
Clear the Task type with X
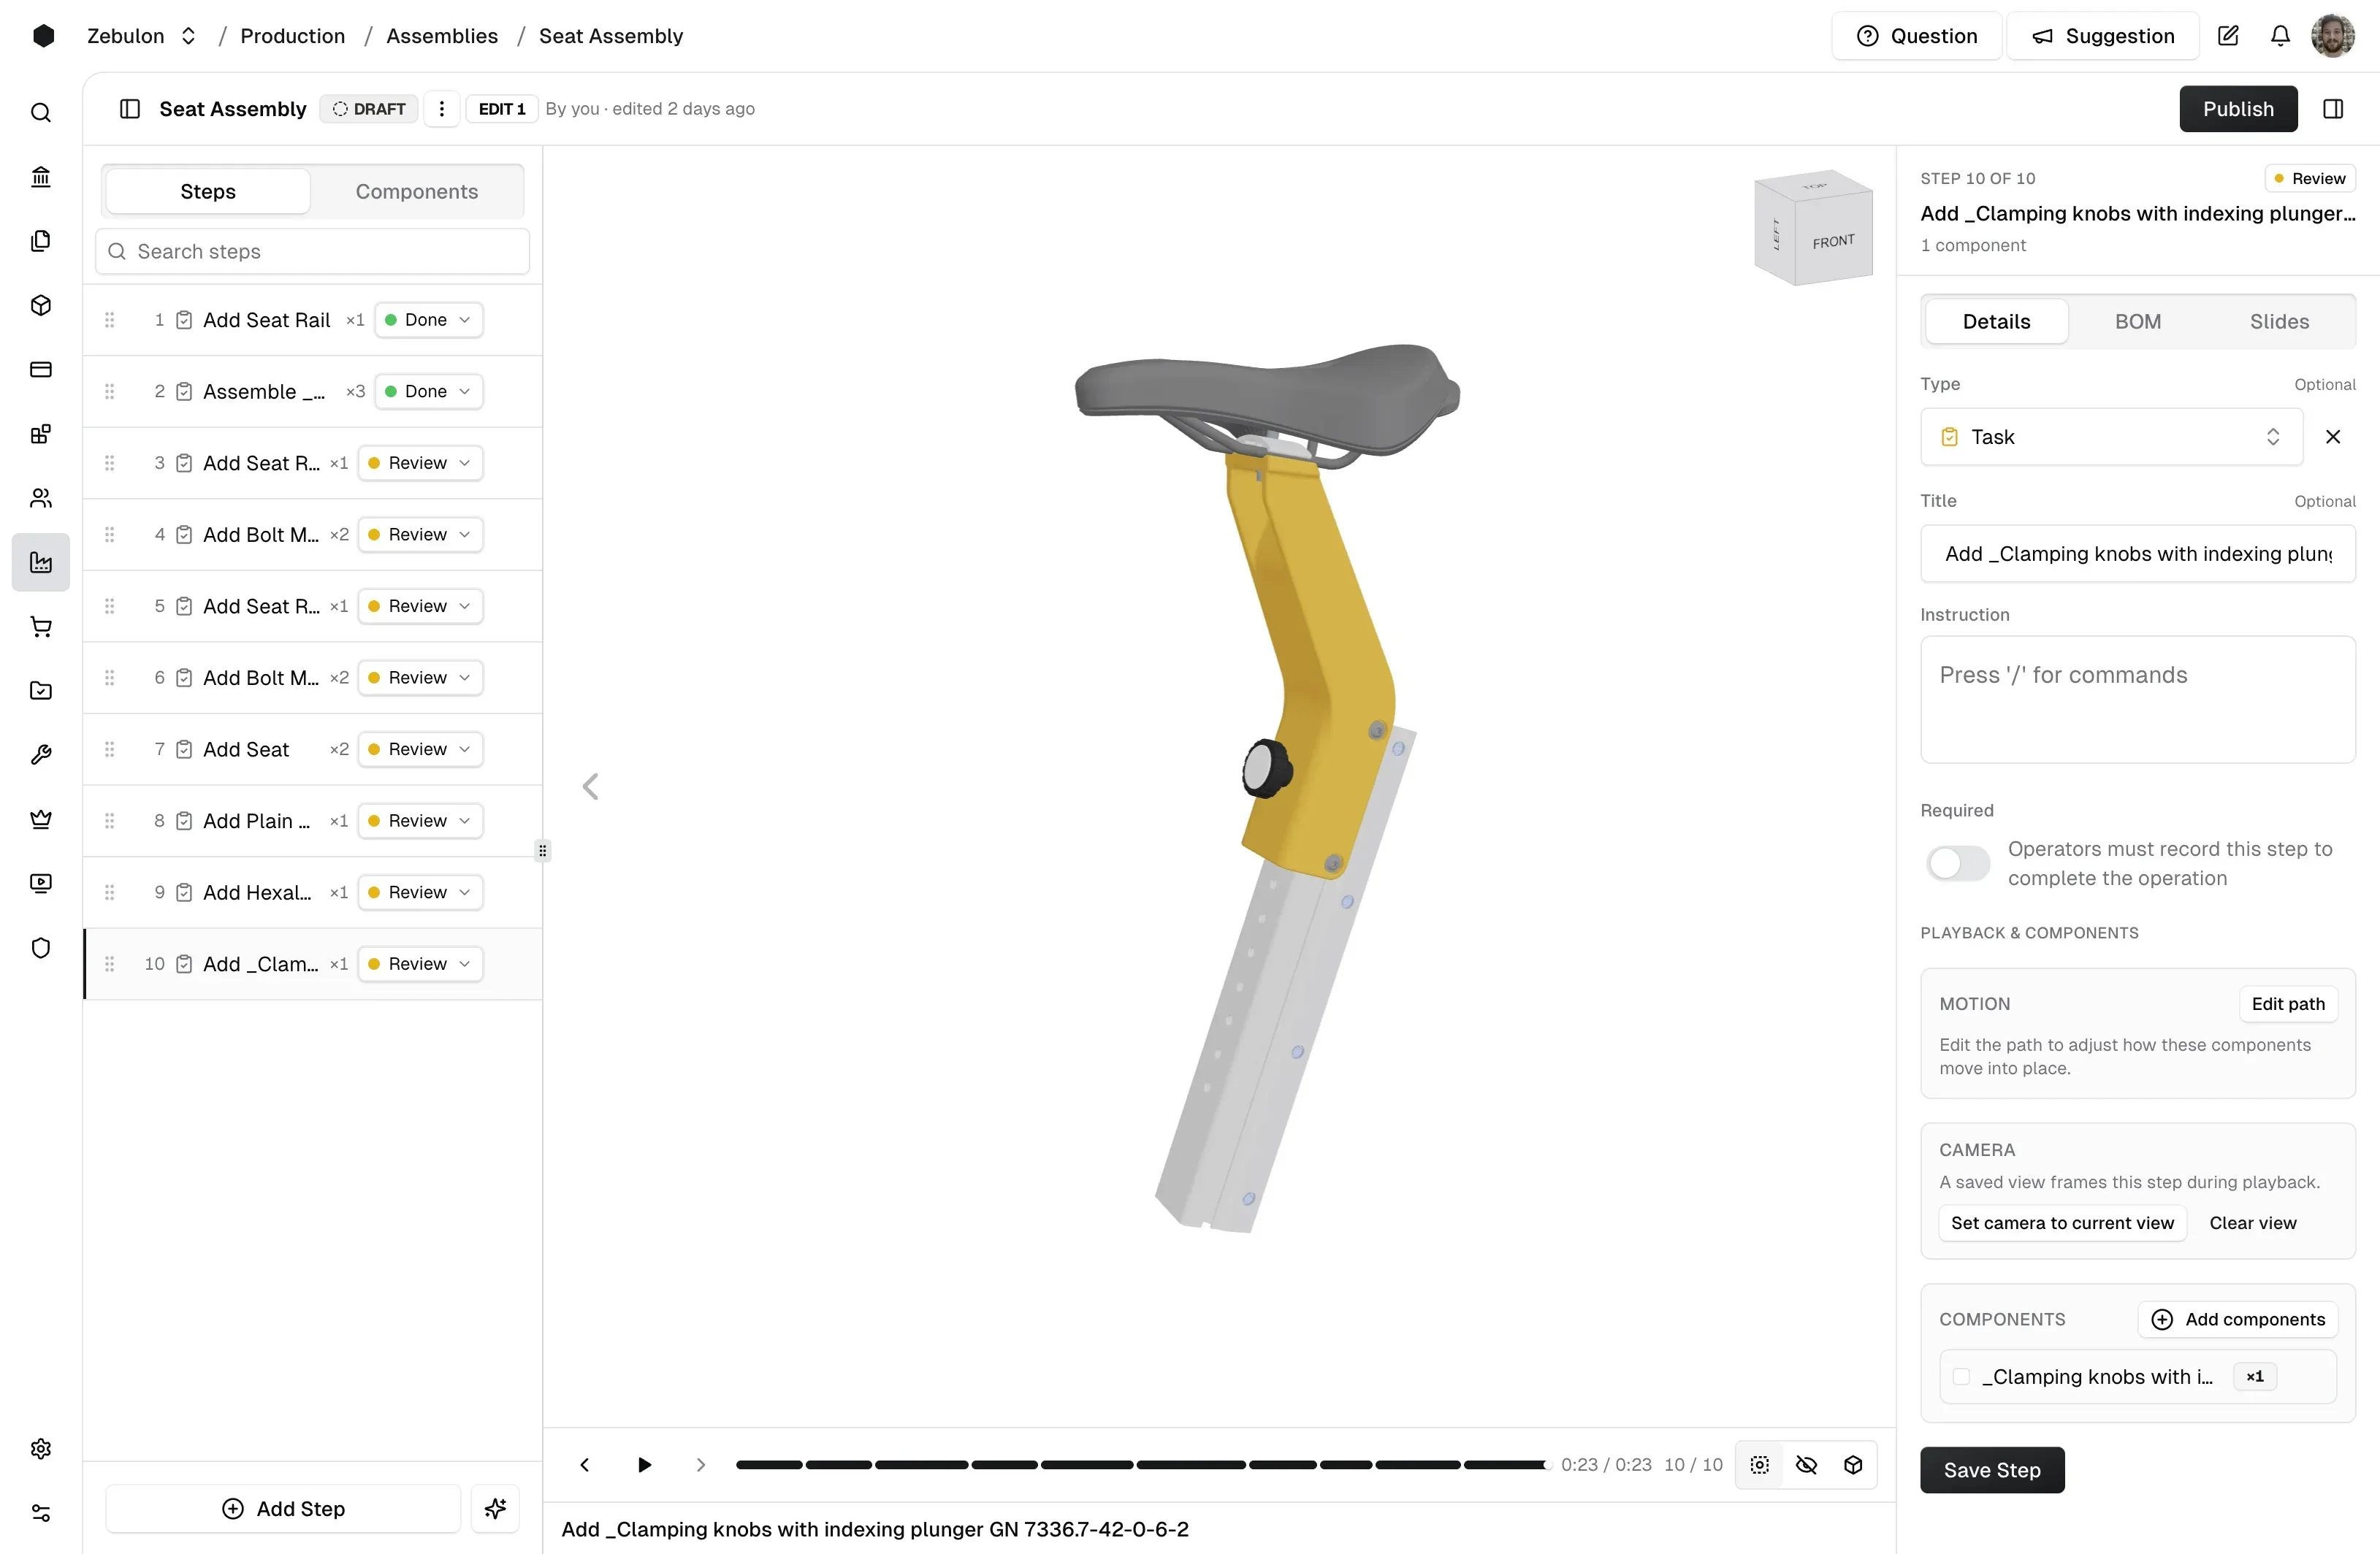(x=2333, y=437)
